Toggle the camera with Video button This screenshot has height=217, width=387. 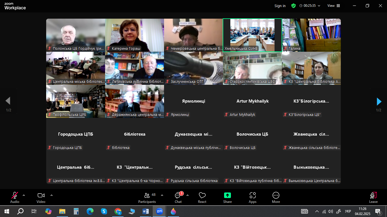pos(41,198)
